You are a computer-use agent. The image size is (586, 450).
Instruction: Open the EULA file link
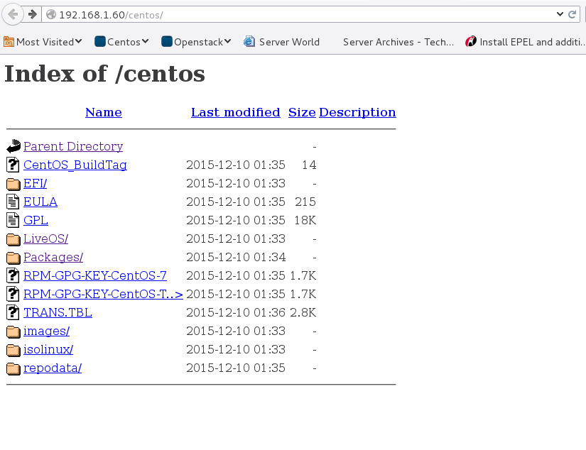40,202
